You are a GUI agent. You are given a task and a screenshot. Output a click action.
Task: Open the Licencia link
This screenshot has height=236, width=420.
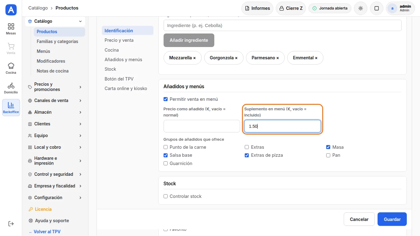click(43, 209)
